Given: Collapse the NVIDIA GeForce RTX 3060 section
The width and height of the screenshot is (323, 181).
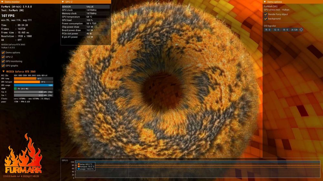Looking at the screenshot, I should click(x=4, y=71).
